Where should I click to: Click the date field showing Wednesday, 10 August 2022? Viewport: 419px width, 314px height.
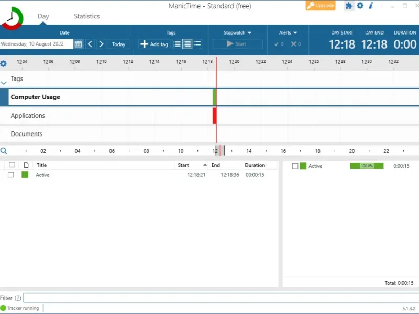point(36,44)
